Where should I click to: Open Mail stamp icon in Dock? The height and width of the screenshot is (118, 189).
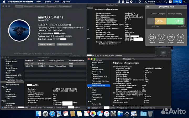coord(59,114)
